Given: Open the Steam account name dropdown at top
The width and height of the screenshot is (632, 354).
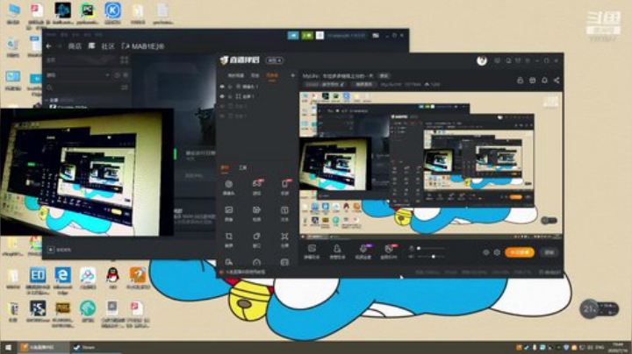Looking at the screenshot, I should coord(347,35).
